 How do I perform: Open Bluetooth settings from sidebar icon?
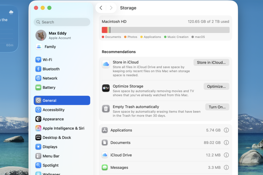(x=38, y=69)
